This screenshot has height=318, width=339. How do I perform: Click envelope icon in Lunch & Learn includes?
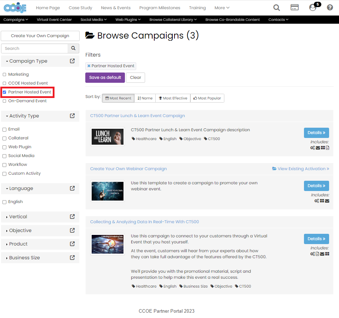click(x=318, y=148)
